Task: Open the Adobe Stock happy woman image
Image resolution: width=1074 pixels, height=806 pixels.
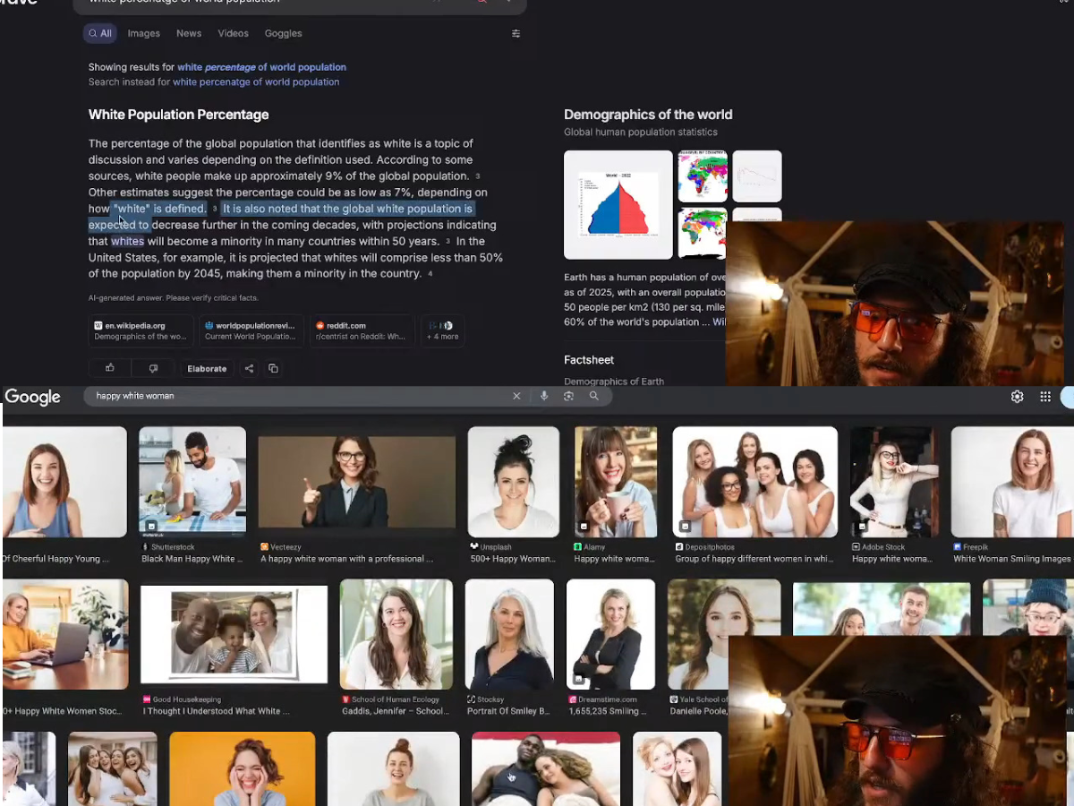Action: (894, 482)
